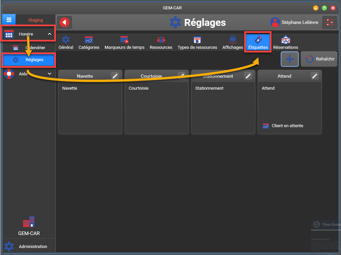Go to Types de ressources tab
Screen dimensions: 341x255
197,43
